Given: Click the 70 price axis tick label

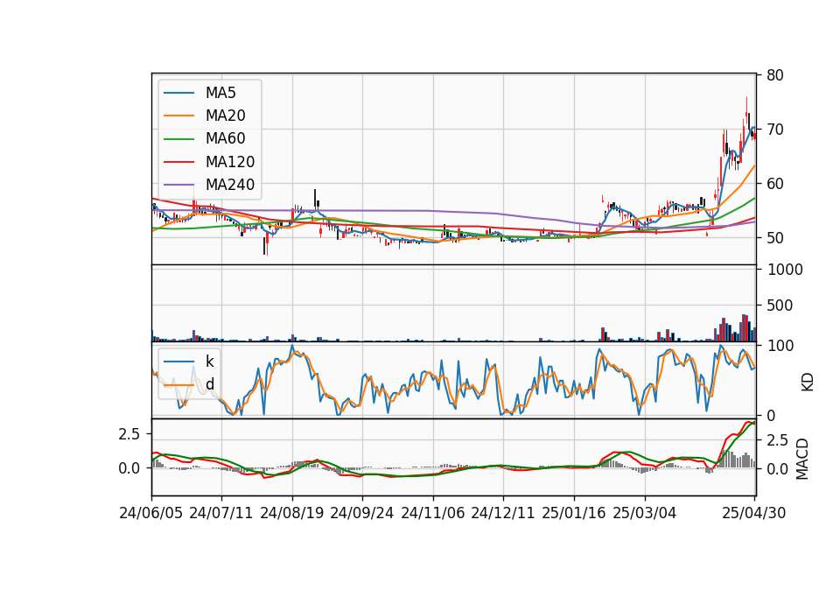Looking at the screenshot, I should click(774, 130).
